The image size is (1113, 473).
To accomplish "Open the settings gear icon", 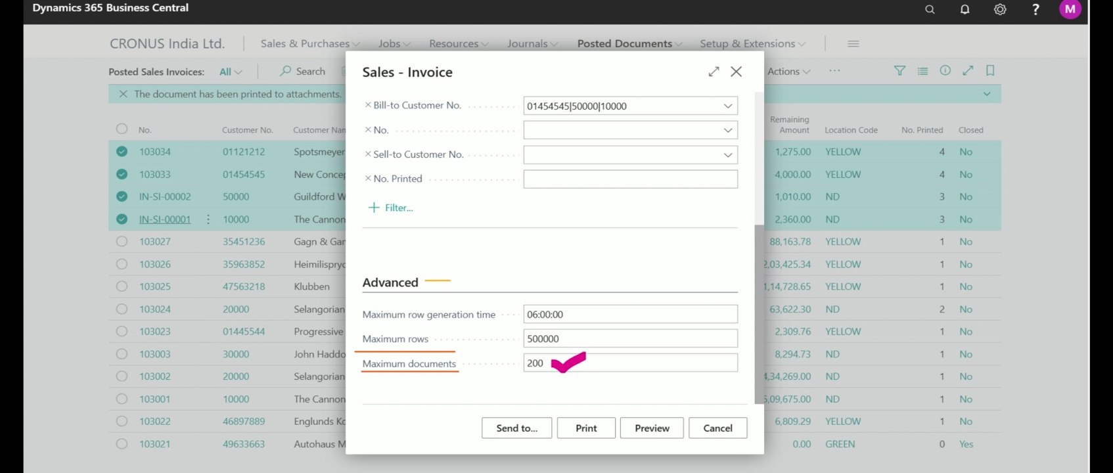I will pyautogui.click(x=1000, y=9).
